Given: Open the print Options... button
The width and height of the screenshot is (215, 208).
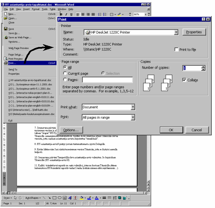Looking at the screenshot, I should (71, 130).
